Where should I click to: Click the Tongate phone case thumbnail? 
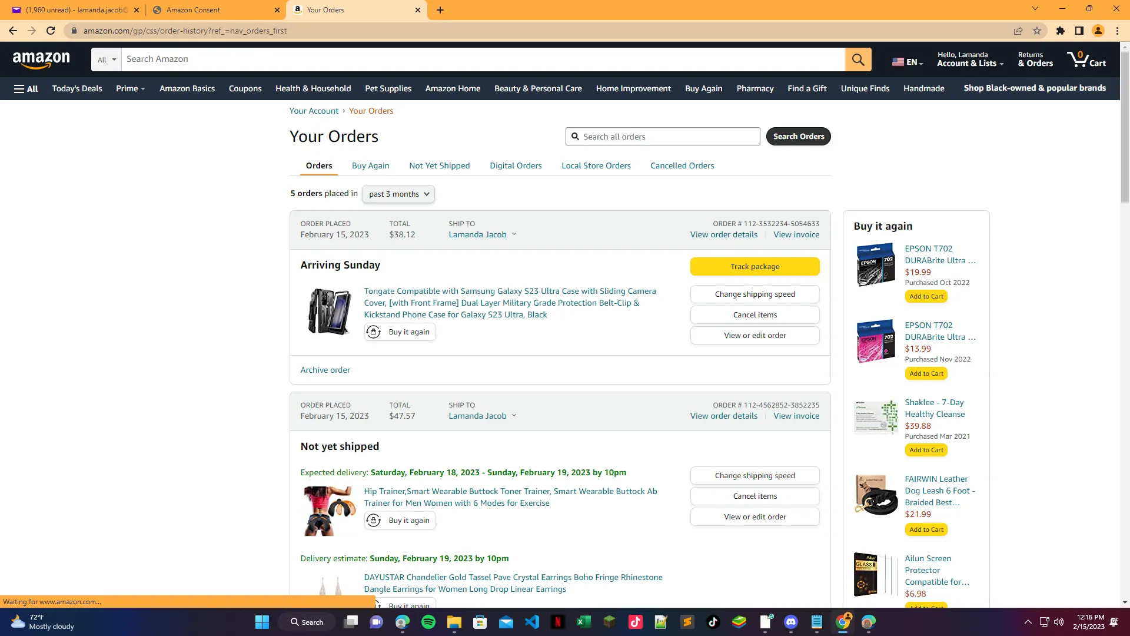coord(330,312)
